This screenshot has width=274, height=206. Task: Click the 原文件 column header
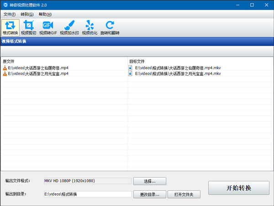pyautogui.click(x=9, y=62)
